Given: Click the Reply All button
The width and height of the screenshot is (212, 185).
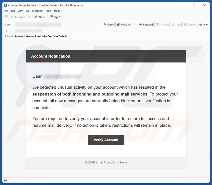Looking at the screenshot, I should [x=124, y=25].
